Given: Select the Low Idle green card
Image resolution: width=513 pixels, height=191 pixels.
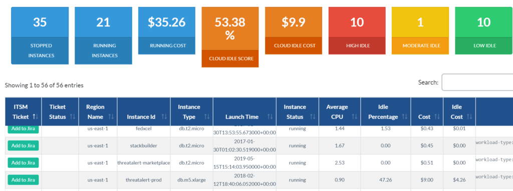Looking at the screenshot, I should point(483,30).
